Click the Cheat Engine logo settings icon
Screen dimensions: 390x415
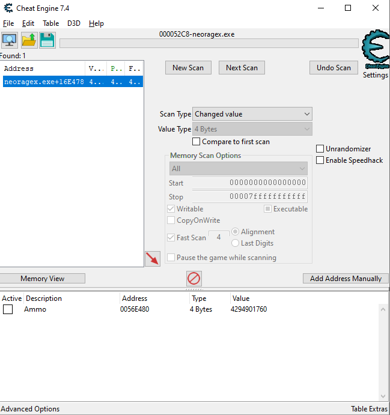376,49
